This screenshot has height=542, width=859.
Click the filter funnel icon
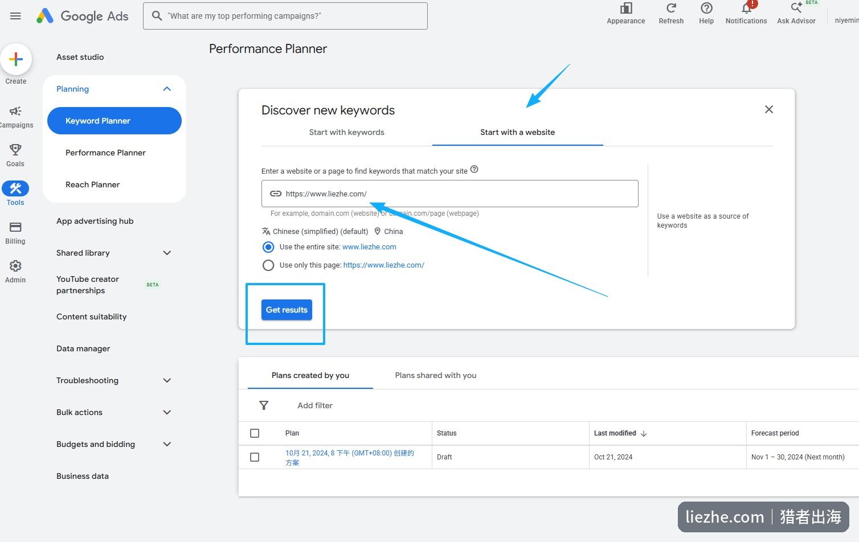pyautogui.click(x=264, y=405)
